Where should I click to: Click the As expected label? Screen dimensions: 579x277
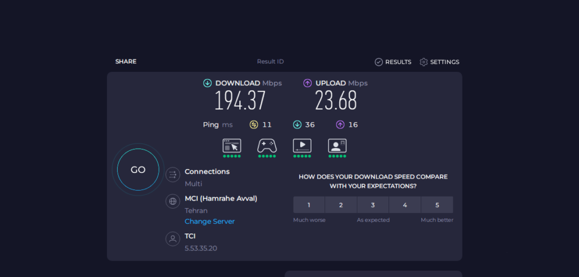[373, 220]
